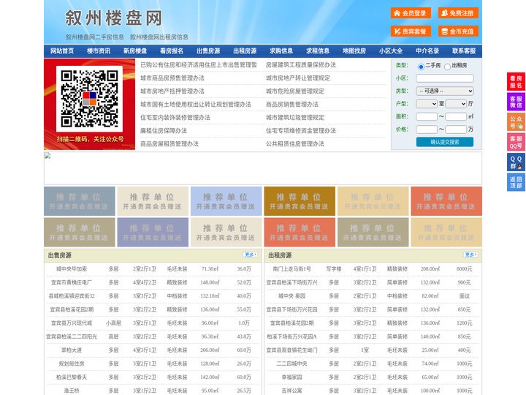Open the 城中央毕加索 sale listing
Viewport: 526px width, 395px height.
pyautogui.click(x=72, y=269)
